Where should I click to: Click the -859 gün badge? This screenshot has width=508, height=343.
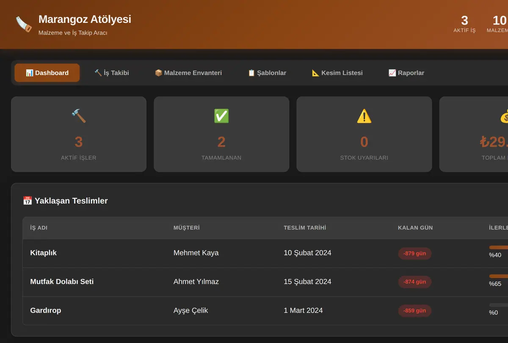[415, 311]
